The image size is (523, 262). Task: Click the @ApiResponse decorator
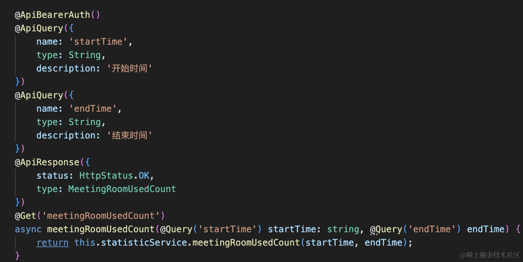tap(47, 162)
